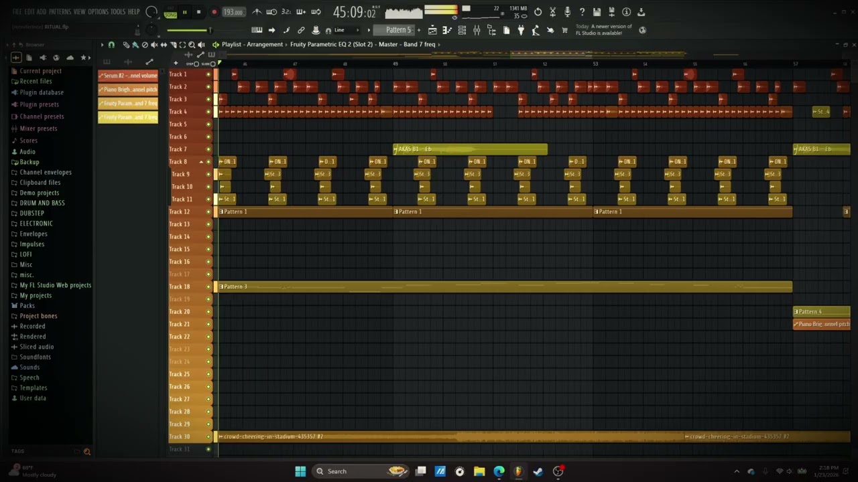Screen dimensions: 858x482
Task: Open the Pattern 5 selector
Action: (x=397, y=30)
